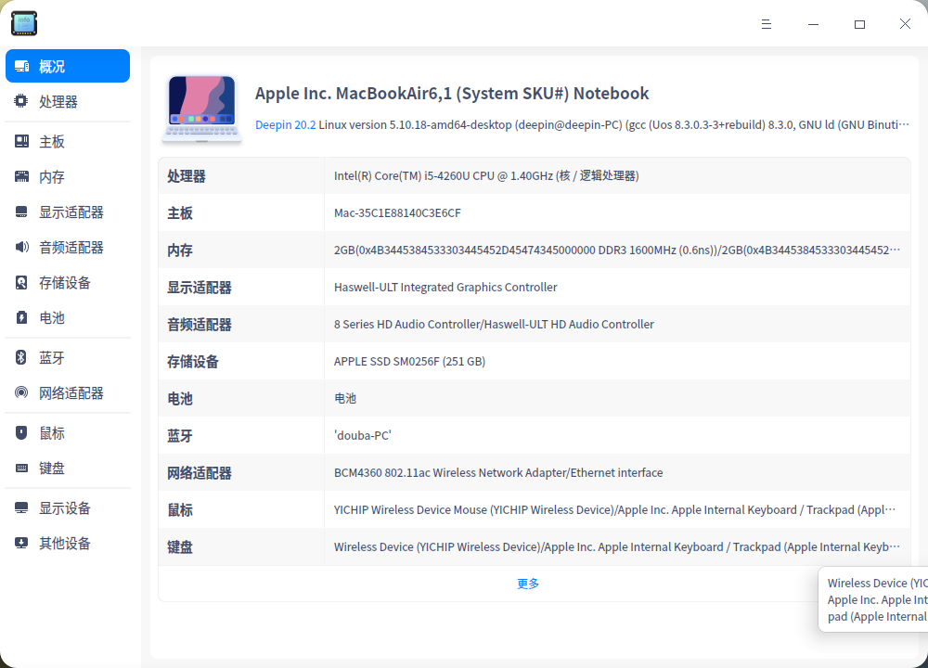Click the memory module icon
This screenshot has height=668, width=928.
pos(21,176)
